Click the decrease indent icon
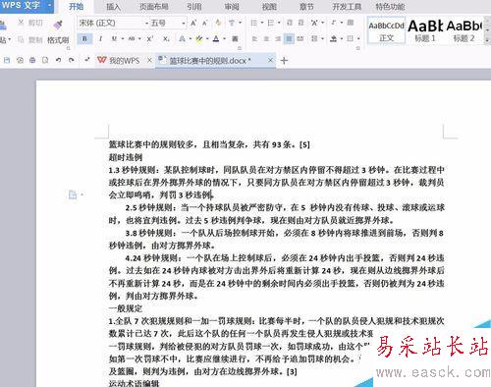This screenshot has height=387, width=491. pyautogui.click(x=290, y=23)
